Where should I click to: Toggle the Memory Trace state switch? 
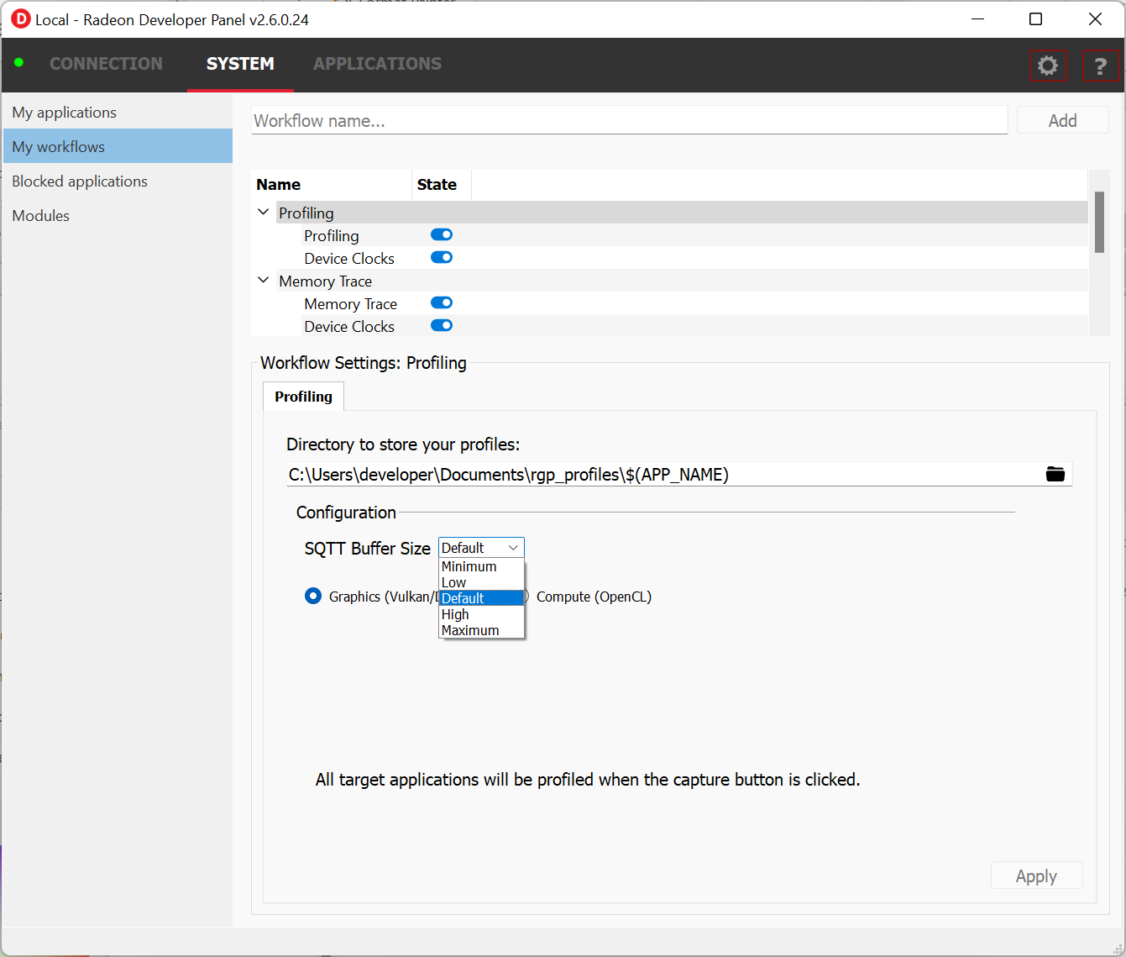click(442, 302)
